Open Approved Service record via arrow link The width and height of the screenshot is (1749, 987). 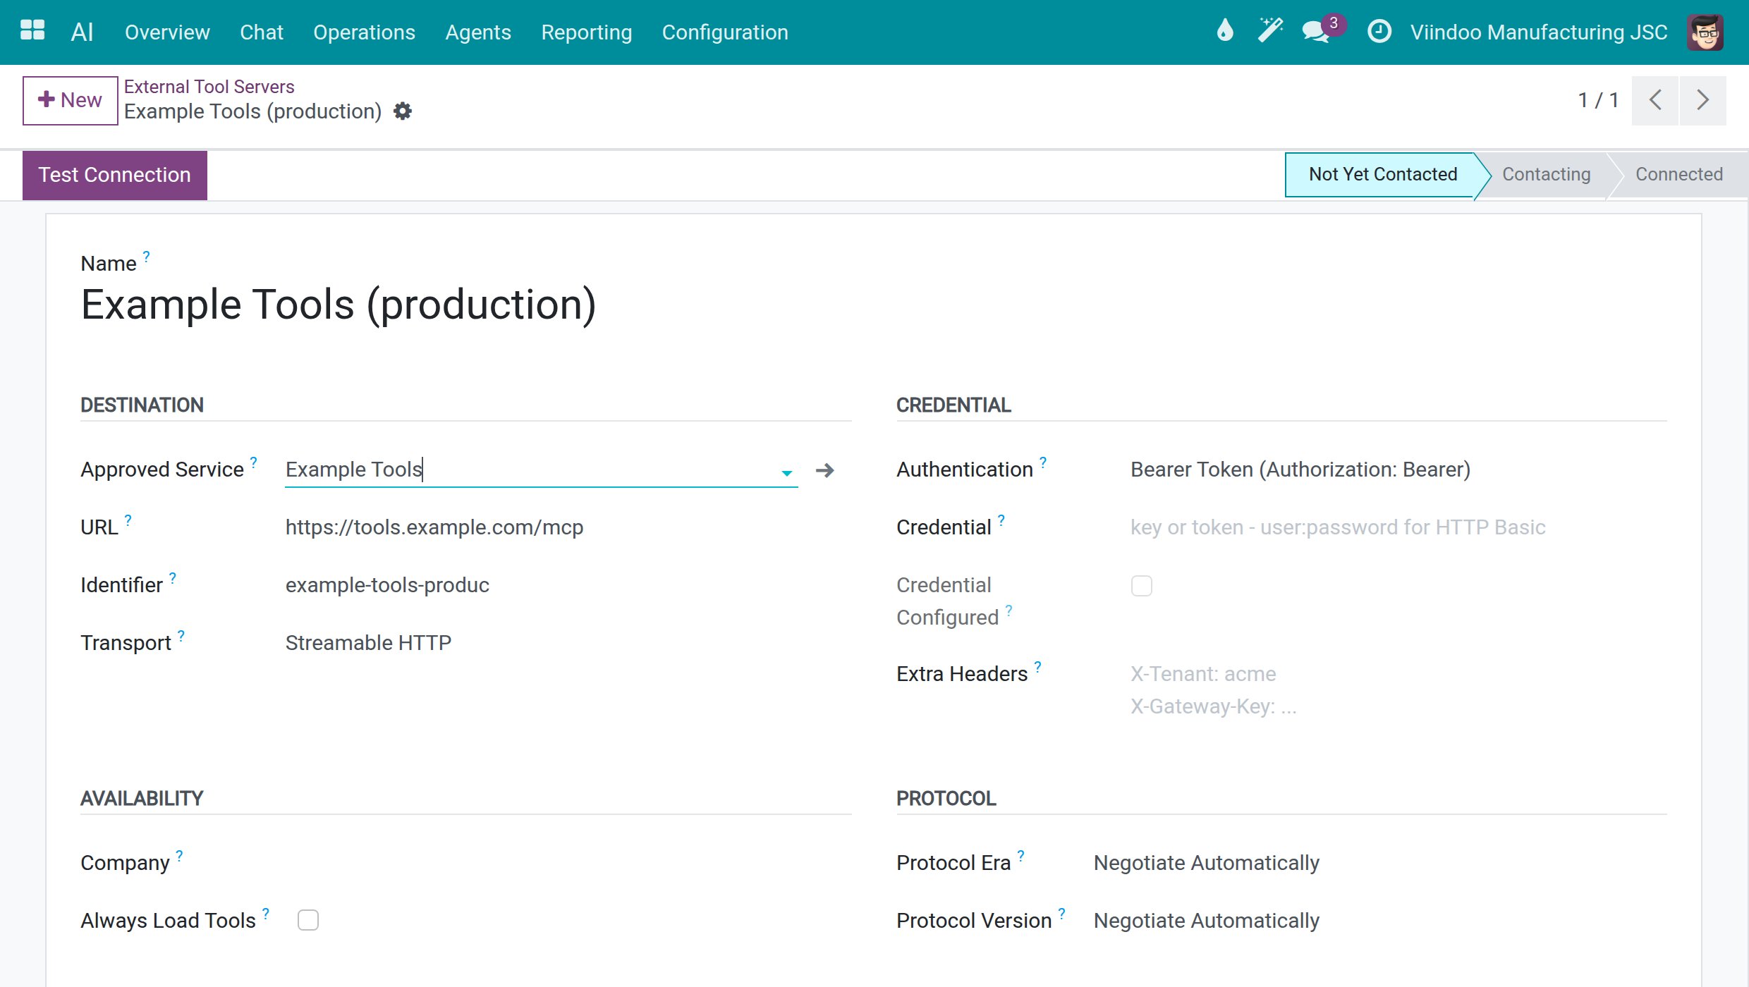pos(824,470)
